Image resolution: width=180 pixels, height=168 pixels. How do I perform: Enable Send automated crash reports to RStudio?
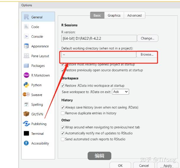(x=63, y=139)
